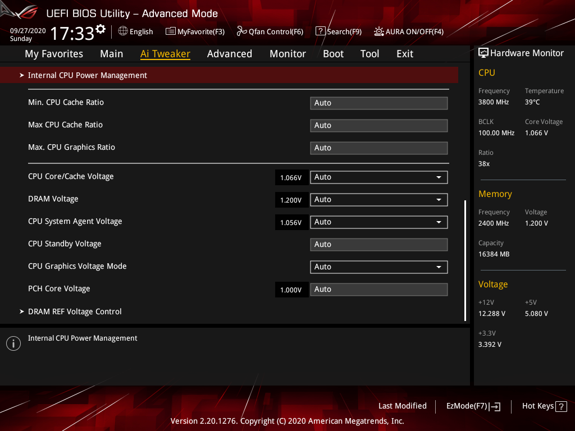This screenshot has width=575, height=431.
Task: Open the Monitor tab
Action: (x=287, y=54)
